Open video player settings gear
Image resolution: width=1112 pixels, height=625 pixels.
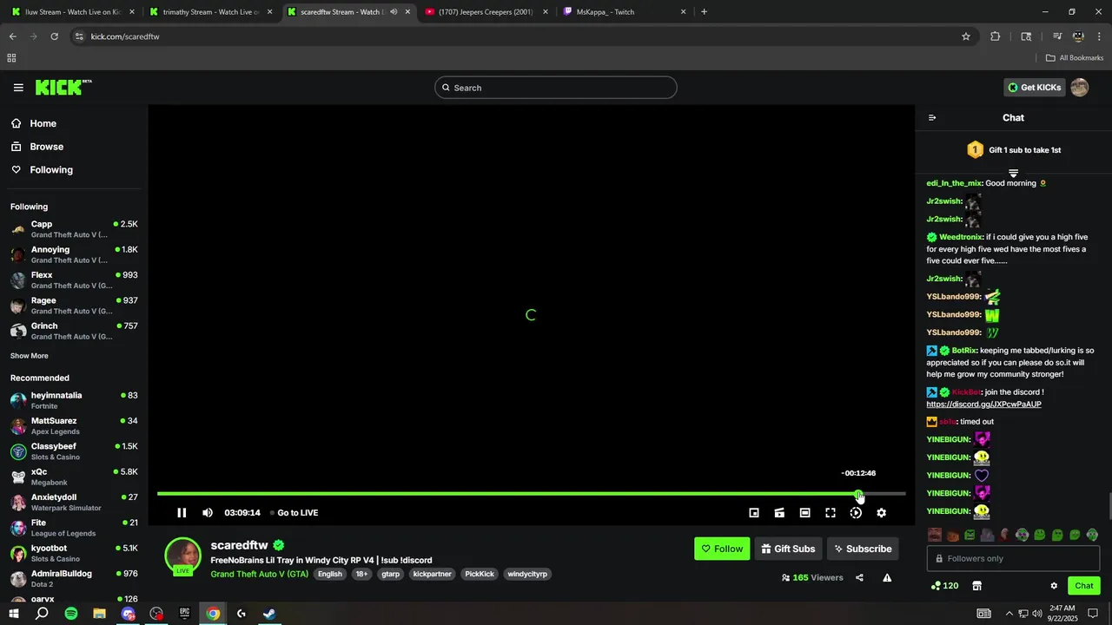coord(881,513)
